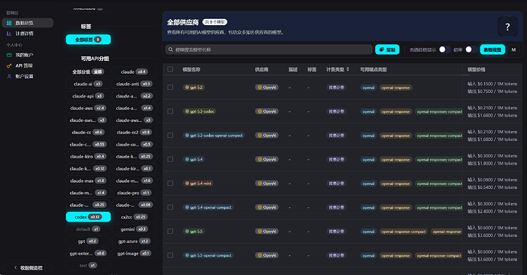Click the gpt-5.4-mini model name tag

pos(199,184)
